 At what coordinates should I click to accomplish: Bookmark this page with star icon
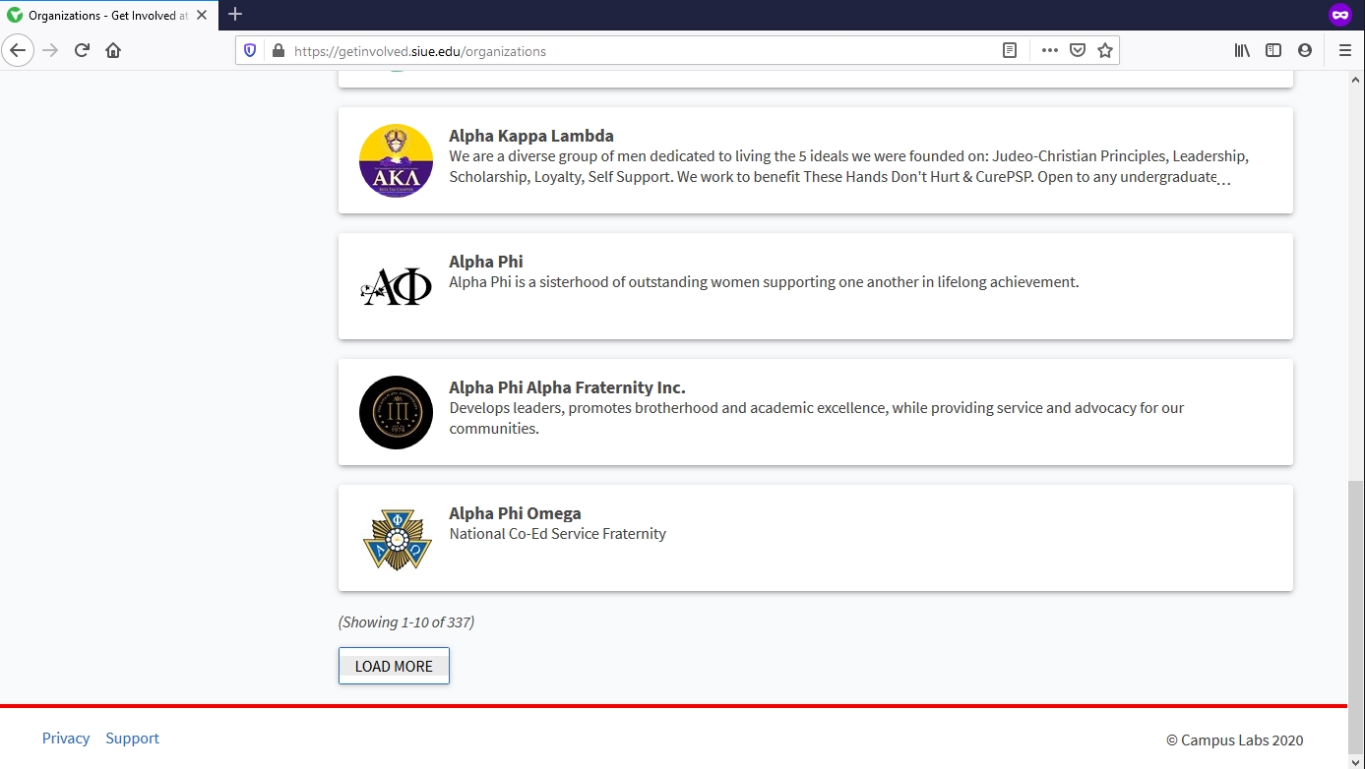pyautogui.click(x=1105, y=50)
